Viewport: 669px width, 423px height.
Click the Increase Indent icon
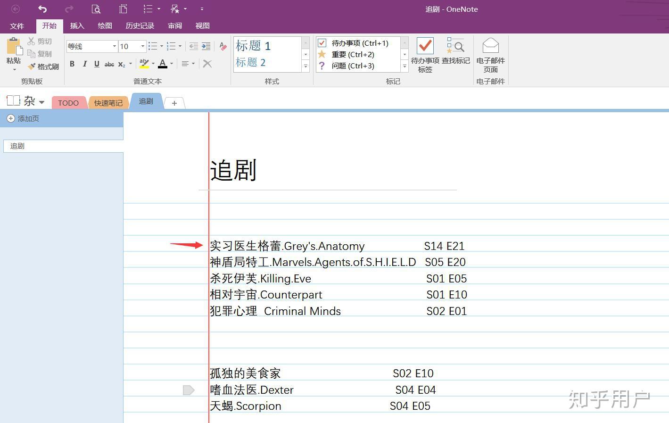tap(206, 46)
